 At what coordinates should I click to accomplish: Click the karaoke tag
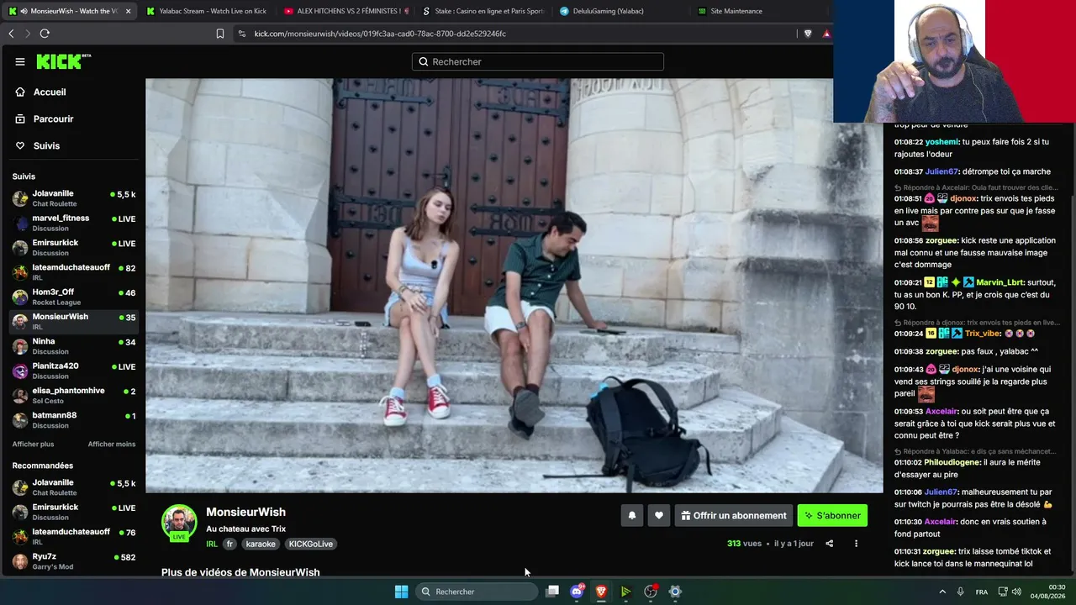pyautogui.click(x=261, y=544)
